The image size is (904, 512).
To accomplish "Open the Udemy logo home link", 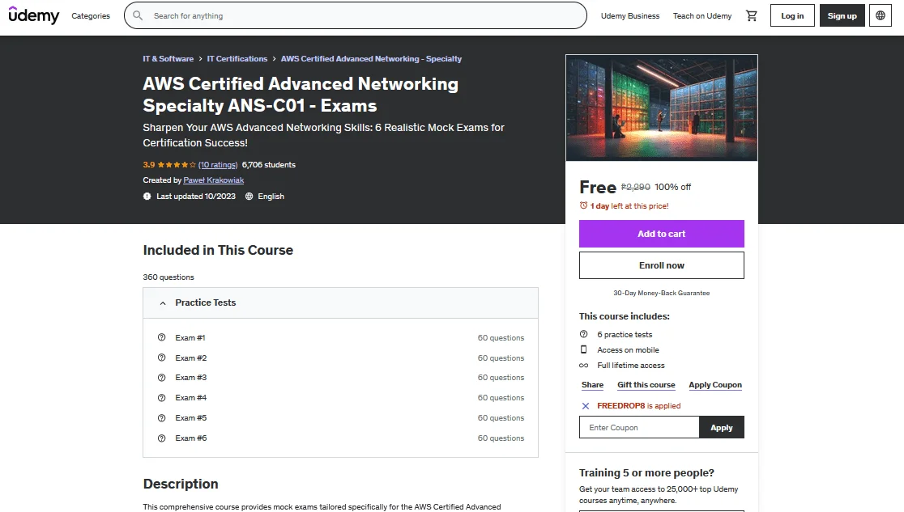I will tap(33, 15).
